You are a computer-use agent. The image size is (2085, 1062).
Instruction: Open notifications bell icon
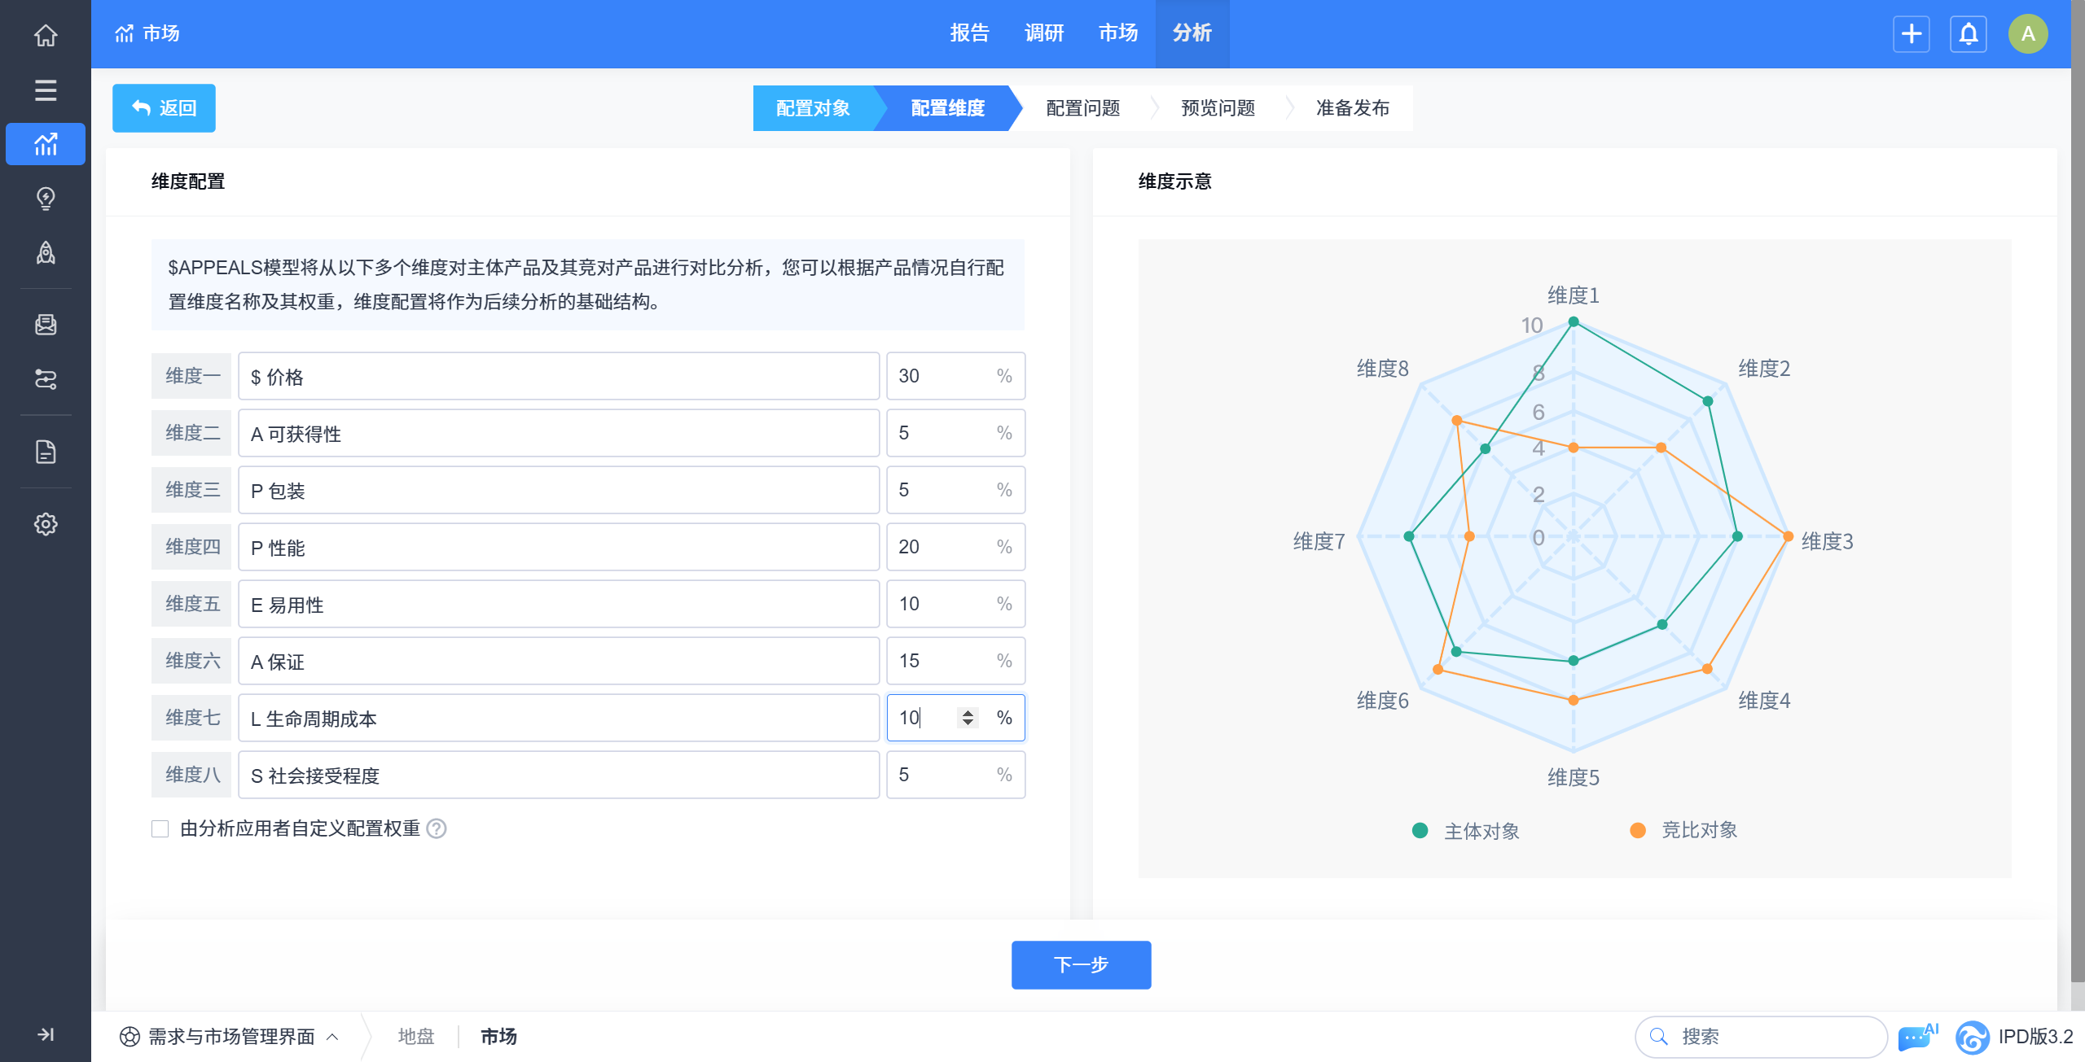click(1969, 34)
